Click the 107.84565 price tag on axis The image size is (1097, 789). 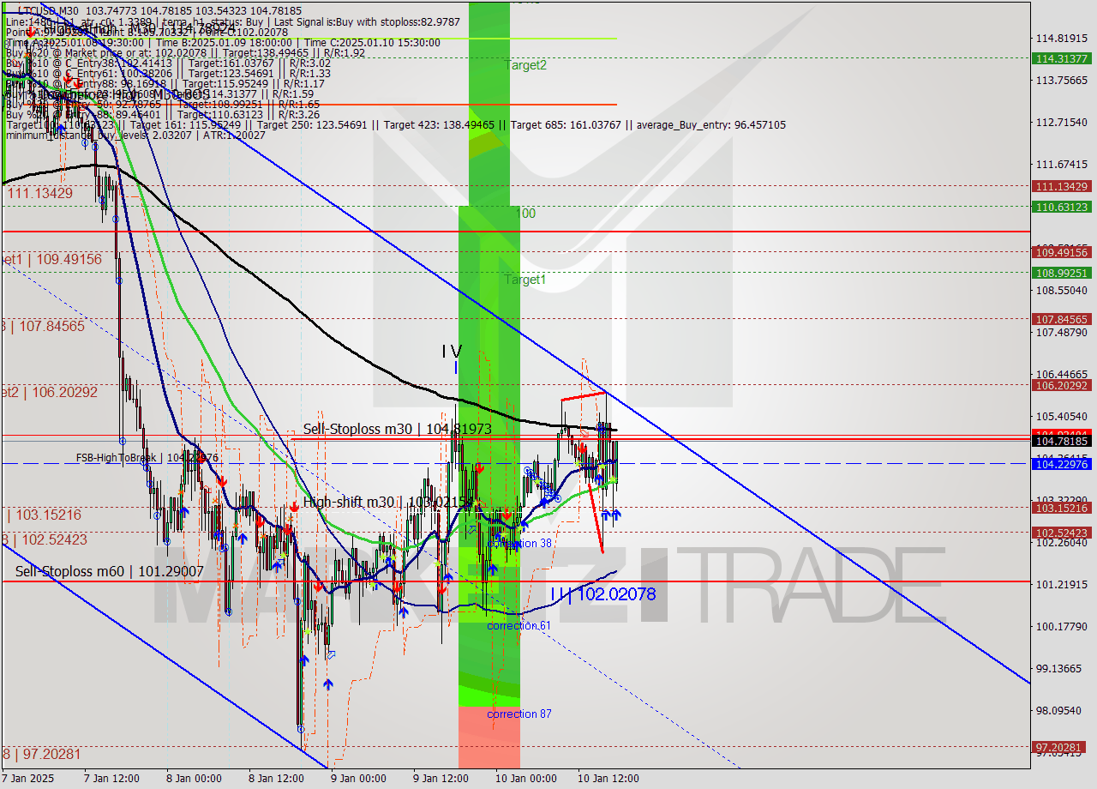(x=1062, y=319)
